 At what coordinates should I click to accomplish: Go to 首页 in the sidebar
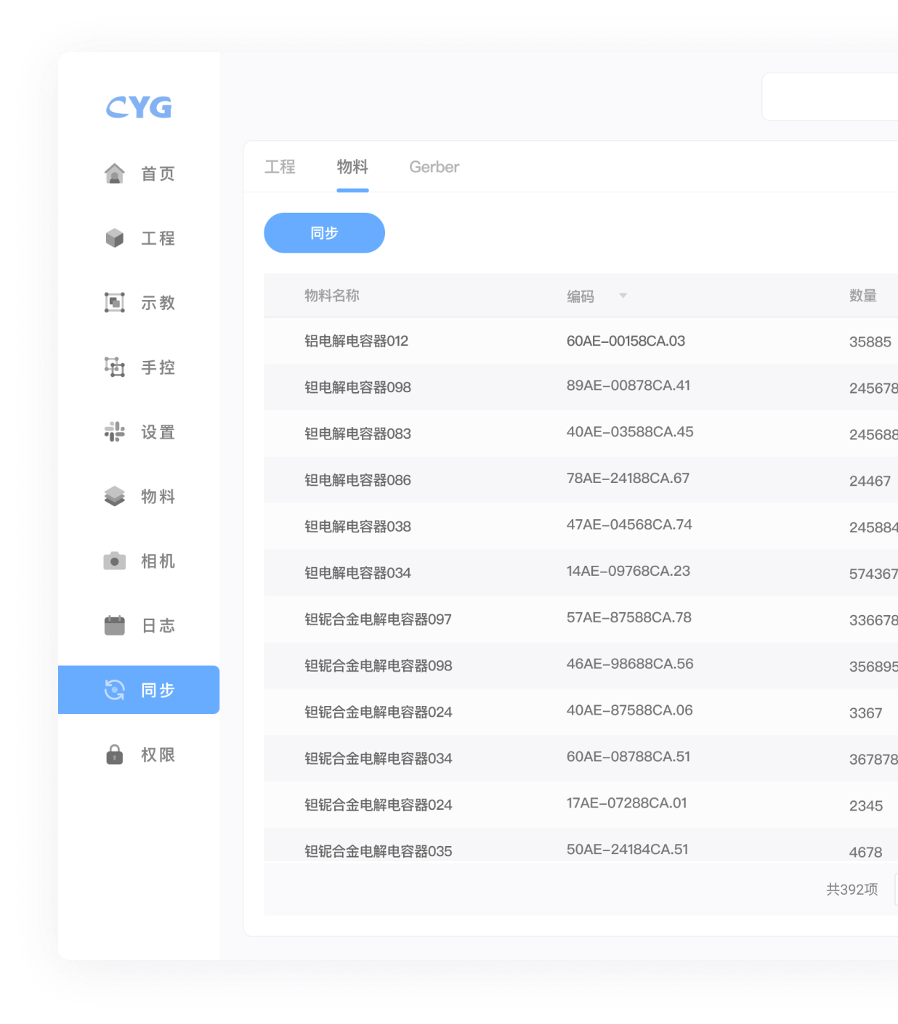pos(139,174)
